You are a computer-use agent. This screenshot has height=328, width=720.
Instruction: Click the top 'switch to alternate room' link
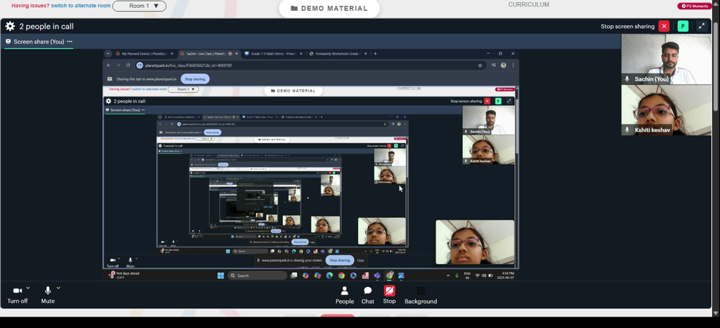click(81, 6)
